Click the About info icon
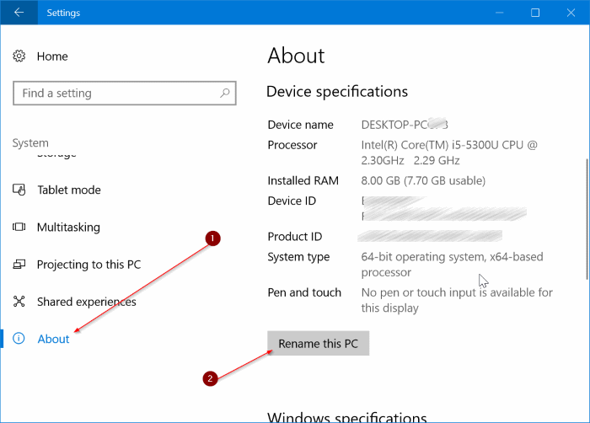This screenshot has height=423, width=590. [19, 339]
